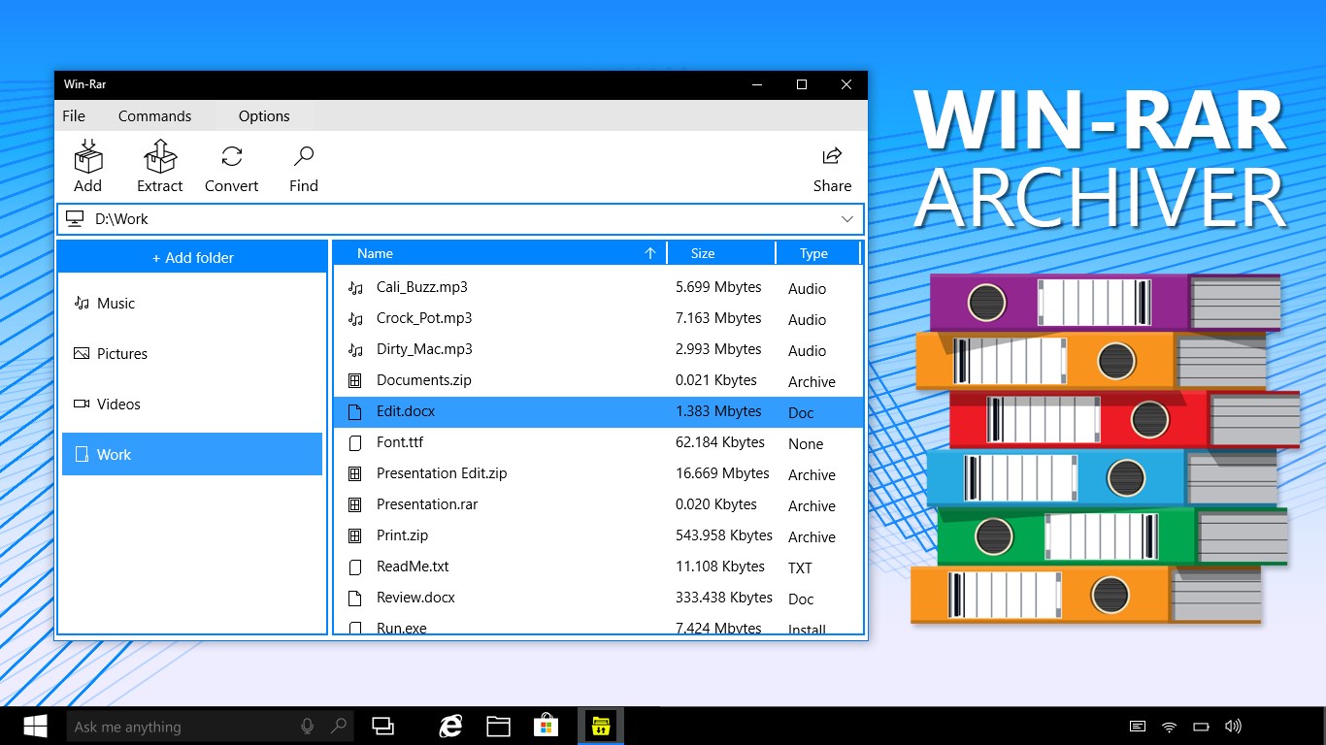Open the Store app from the taskbar

pyautogui.click(x=547, y=727)
